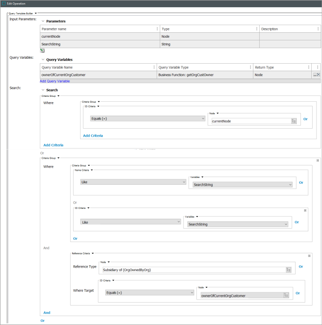This screenshot has height=325, width=322.
Task: Remove the second Criteria Group
Action: coord(318,160)
